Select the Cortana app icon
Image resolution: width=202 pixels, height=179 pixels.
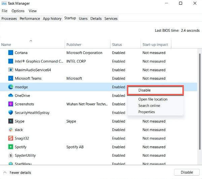(10, 53)
